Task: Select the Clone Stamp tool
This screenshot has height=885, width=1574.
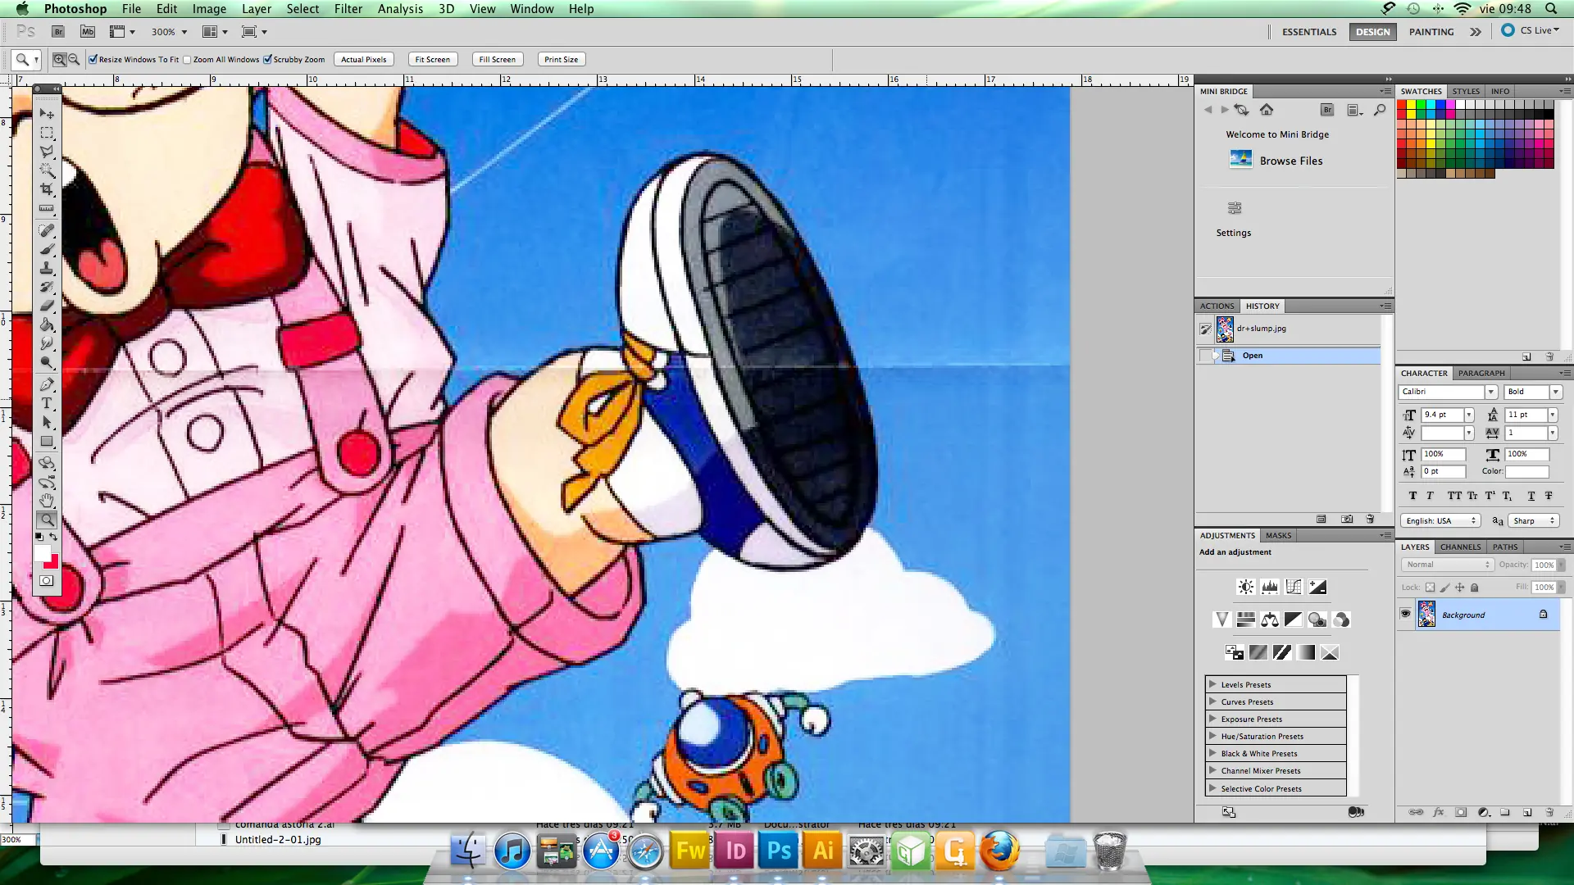Action: tap(47, 268)
